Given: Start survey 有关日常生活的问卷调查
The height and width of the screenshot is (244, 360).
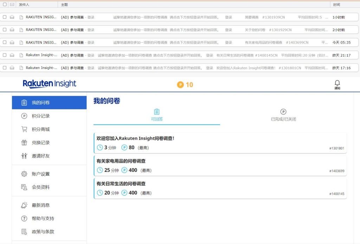Looking at the screenshot, I should 220,188.
